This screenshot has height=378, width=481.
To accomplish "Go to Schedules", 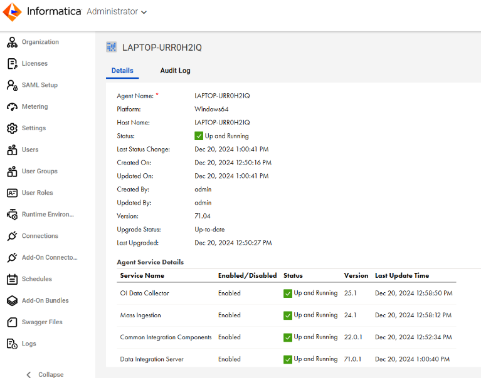I will (37, 279).
